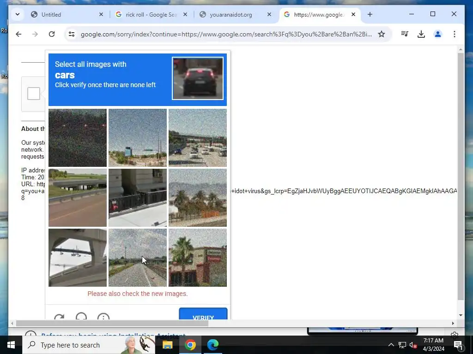Go back using the browser back arrow
Viewport: 473px width, 354px height.
18,34
